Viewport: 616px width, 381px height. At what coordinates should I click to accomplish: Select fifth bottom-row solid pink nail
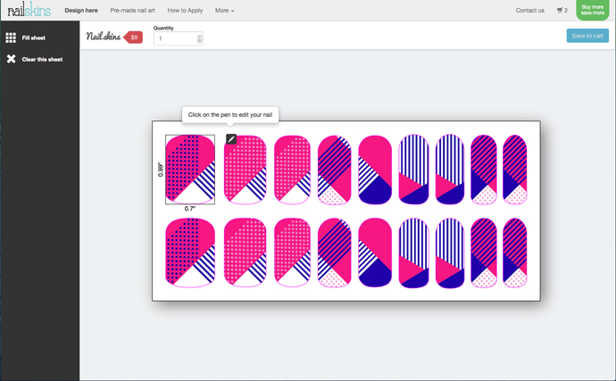375,253
